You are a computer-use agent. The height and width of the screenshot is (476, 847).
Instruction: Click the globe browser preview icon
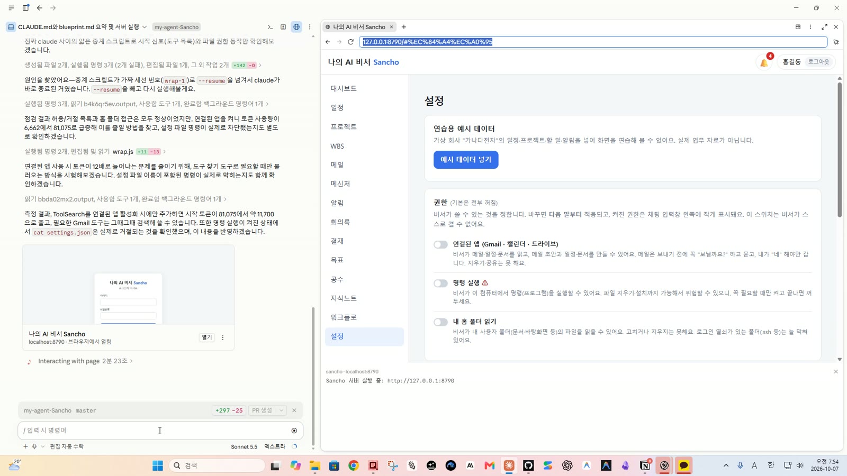296,27
